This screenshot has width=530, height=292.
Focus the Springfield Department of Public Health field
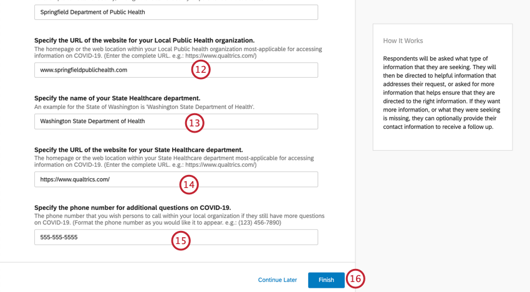point(176,12)
